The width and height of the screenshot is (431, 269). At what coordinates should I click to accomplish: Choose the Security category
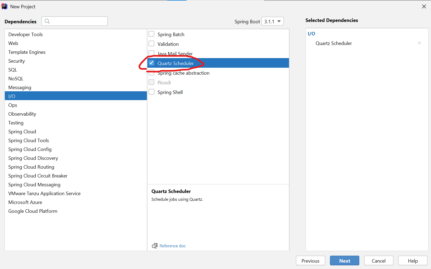coord(76,61)
